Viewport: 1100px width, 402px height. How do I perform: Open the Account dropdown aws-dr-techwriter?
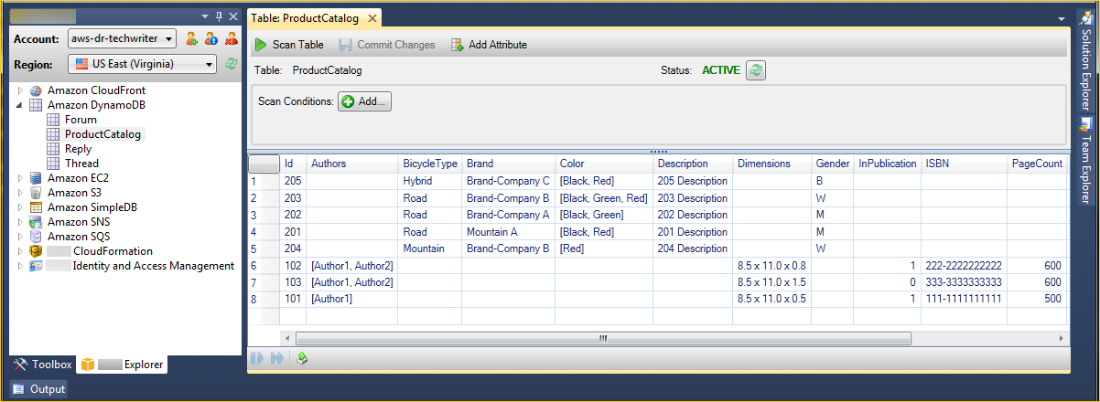click(x=122, y=38)
